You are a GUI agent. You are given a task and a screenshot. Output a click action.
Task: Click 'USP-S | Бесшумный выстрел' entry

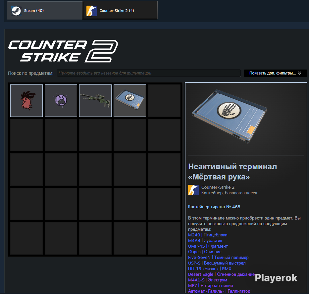point(217,263)
